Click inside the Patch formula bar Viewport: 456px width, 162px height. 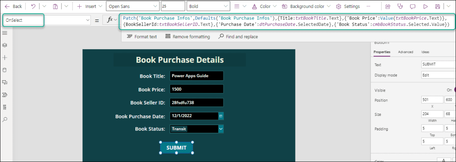[287, 22]
